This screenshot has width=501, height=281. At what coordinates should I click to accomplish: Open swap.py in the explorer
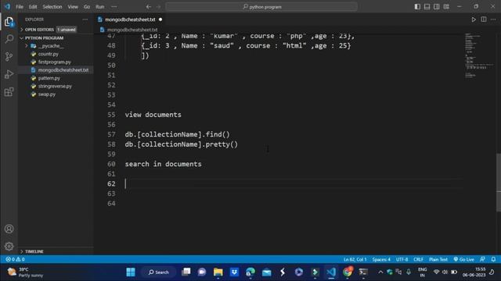coord(47,94)
